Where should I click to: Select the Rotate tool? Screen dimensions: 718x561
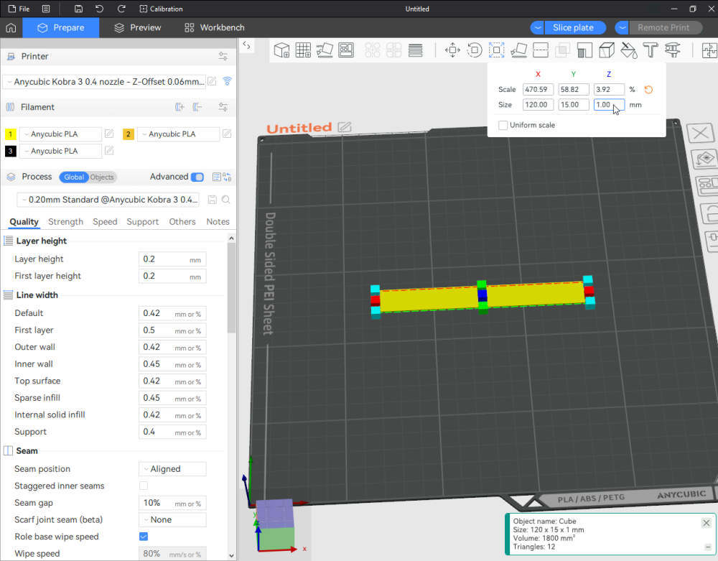tap(475, 50)
